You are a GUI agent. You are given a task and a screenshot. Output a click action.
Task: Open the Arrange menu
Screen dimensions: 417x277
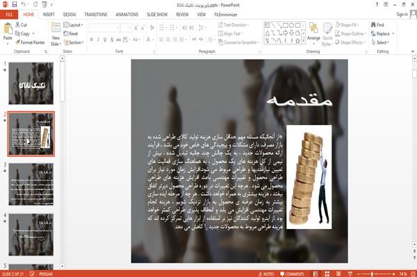(313, 33)
